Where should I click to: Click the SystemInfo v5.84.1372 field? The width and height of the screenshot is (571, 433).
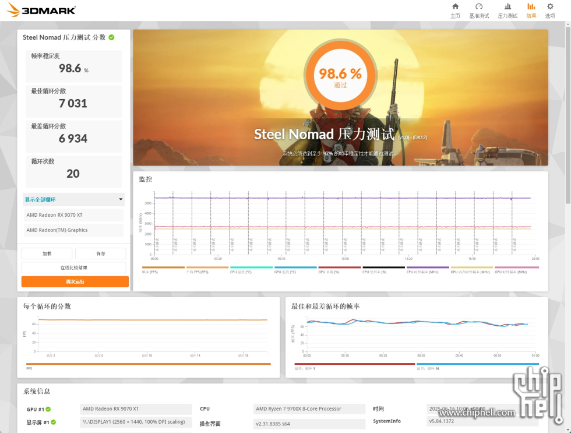pos(482,421)
